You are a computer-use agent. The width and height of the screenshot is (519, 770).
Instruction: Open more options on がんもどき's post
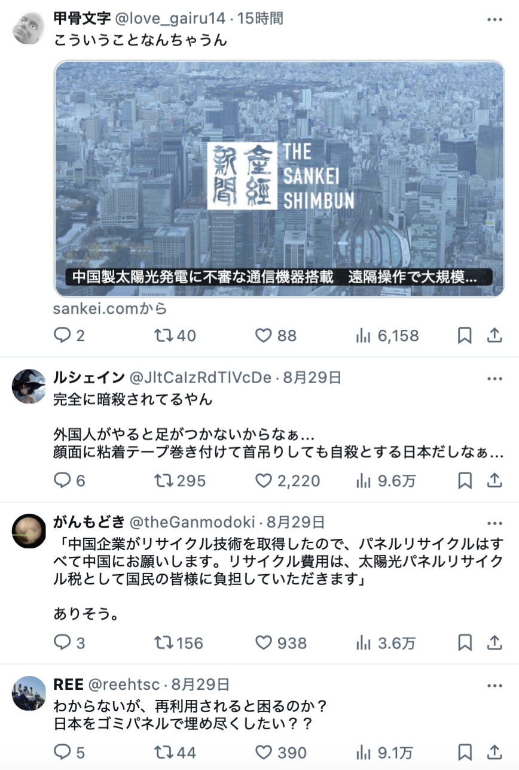coord(494,523)
